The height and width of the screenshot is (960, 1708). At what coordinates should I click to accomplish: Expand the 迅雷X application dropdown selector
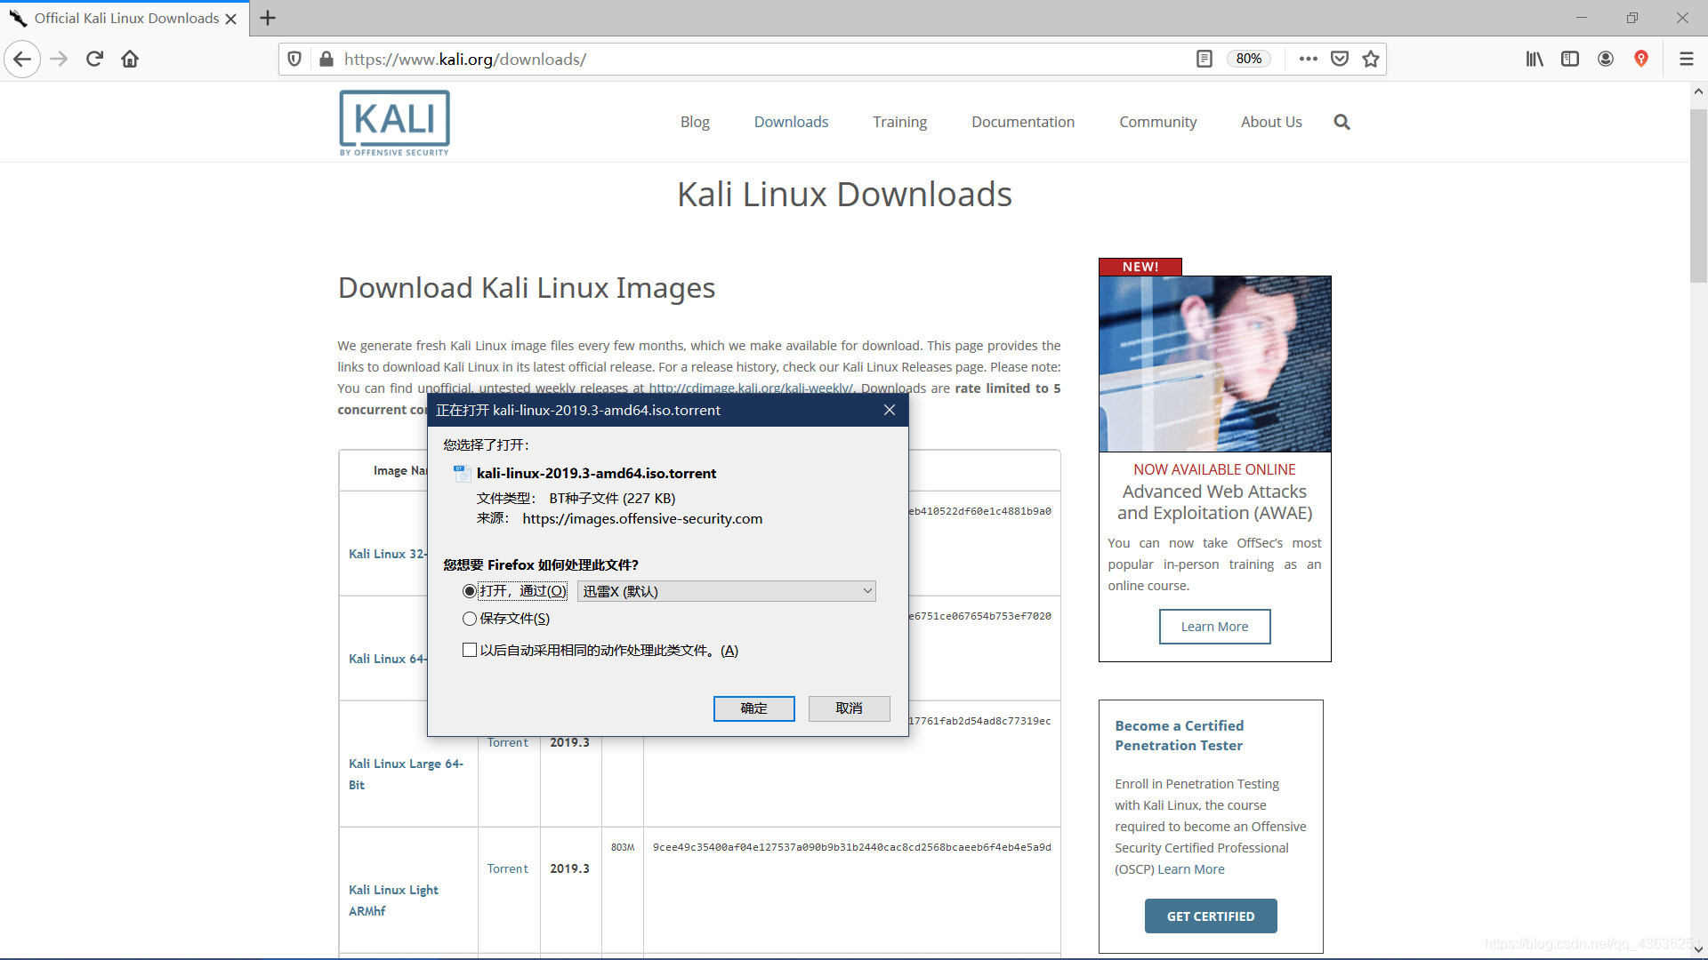pos(865,591)
